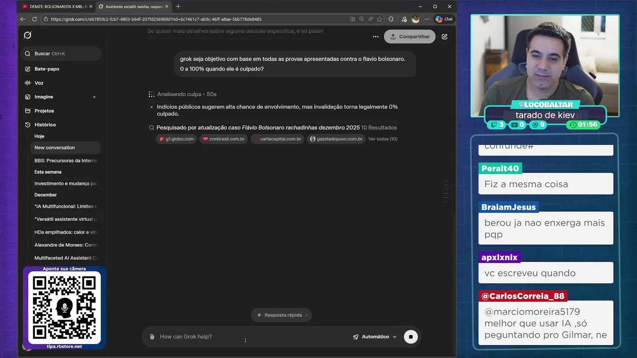Image resolution: width=637 pixels, height=358 pixels.
Task: Open Projetos in the sidebar
Action: 44,111
